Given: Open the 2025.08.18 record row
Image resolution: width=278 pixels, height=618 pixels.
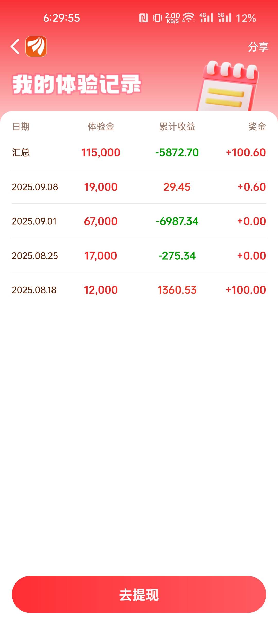Looking at the screenshot, I should coord(139,290).
